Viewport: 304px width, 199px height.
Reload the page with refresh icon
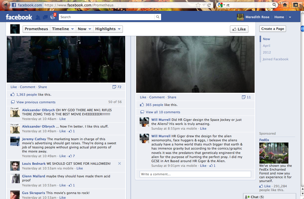(x=209, y=5)
